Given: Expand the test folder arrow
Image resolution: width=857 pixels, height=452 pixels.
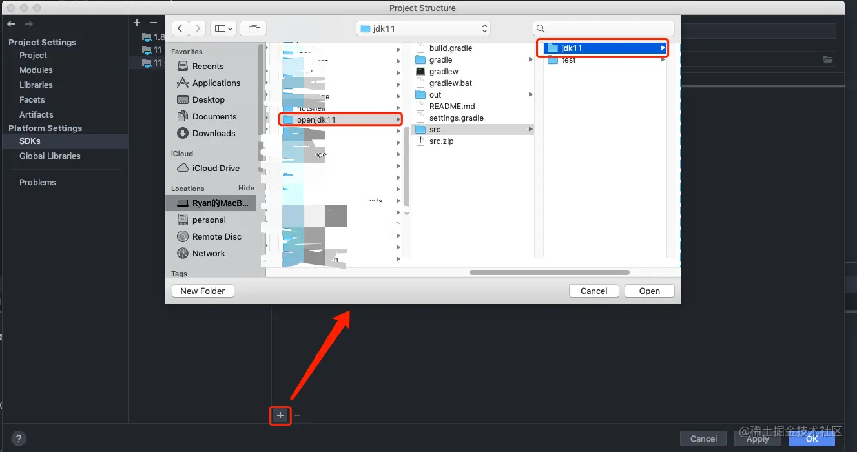Looking at the screenshot, I should click(662, 59).
